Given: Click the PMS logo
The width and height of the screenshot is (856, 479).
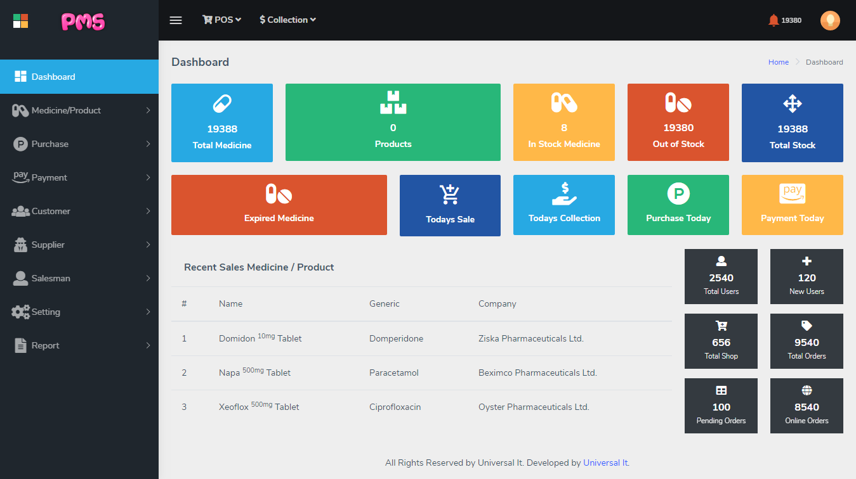Looking at the screenshot, I should coord(83,22).
